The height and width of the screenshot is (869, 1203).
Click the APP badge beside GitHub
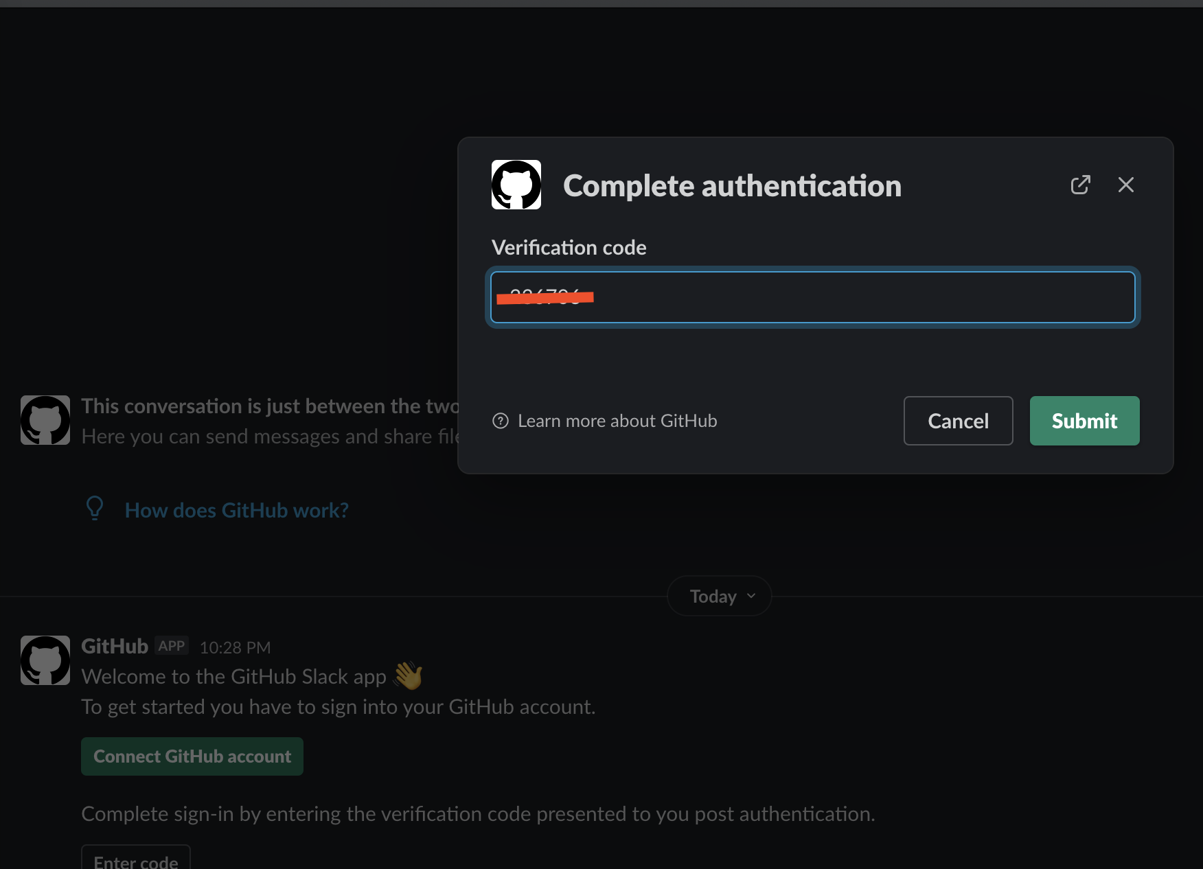pos(172,646)
